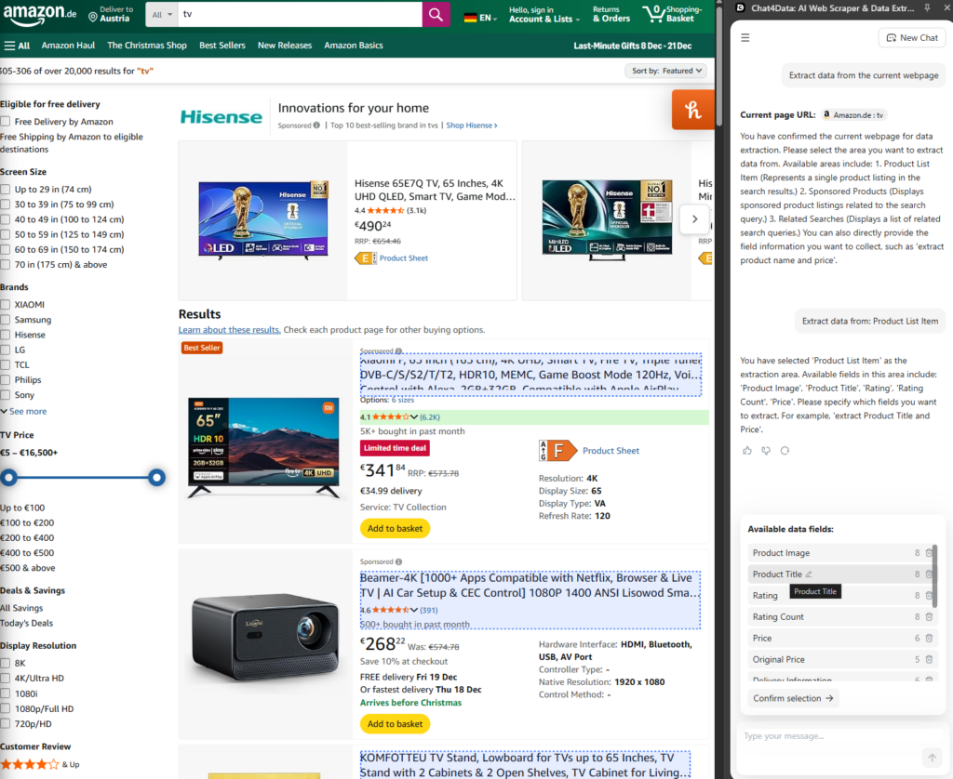The image size is (953, 779).
Task: Expand See more under Brands
Action: click(x=30, y=411)
